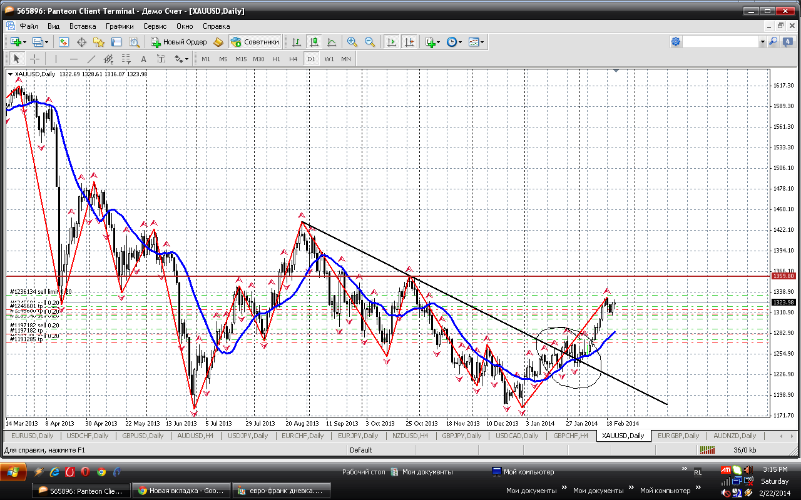Pick the Trendline drawing tool

pos(91,59)
